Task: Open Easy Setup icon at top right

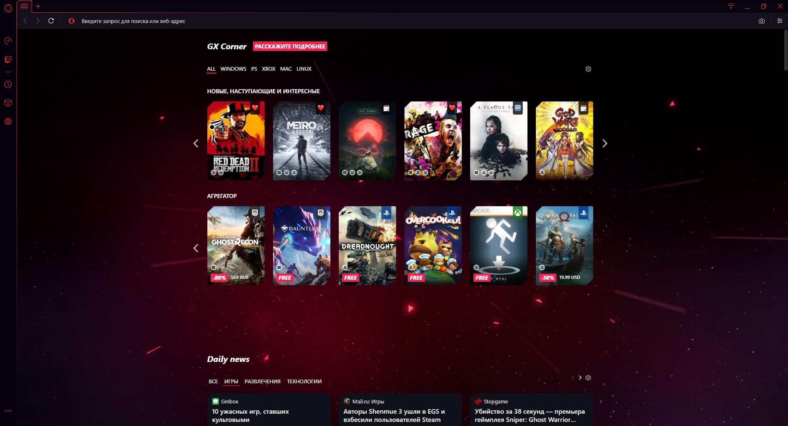Action: tap(779, 21)
